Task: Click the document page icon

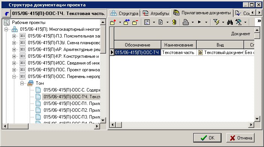Action: [x=161, y=22]
